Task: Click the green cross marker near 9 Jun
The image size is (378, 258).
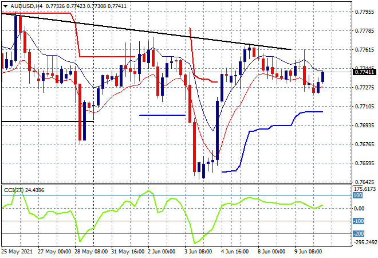Action: point(300,65)
